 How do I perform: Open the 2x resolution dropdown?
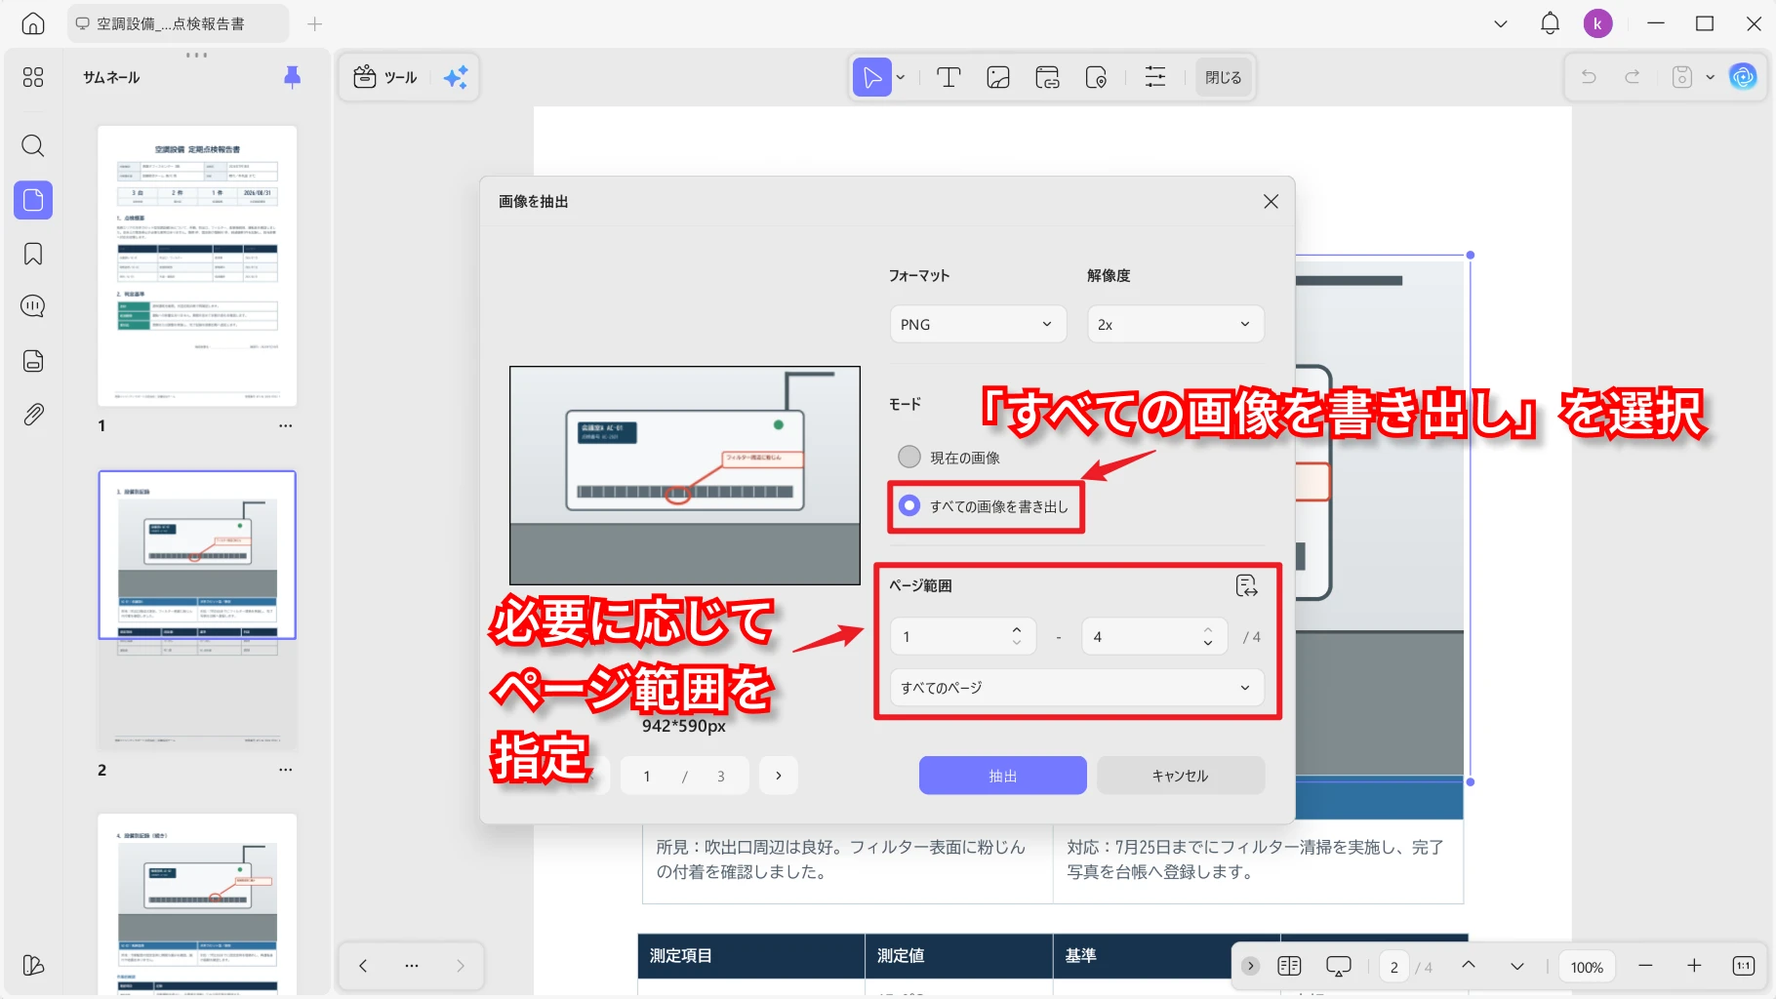pos(1176,324)
